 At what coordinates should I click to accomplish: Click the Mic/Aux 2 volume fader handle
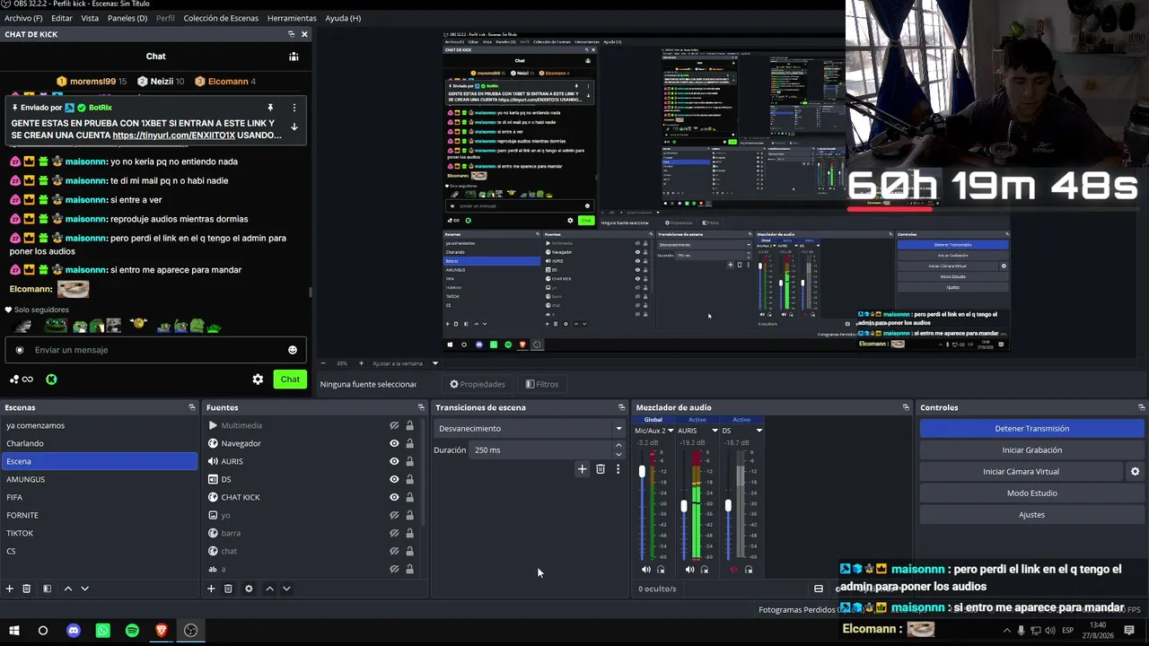tap(642, 472)
